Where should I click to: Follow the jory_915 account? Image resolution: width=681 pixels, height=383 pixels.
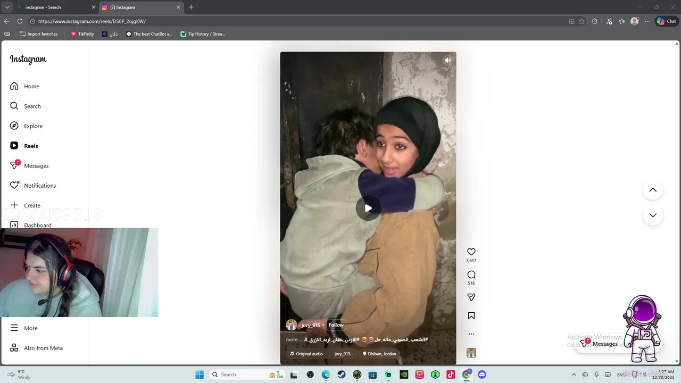click(336, 325)
